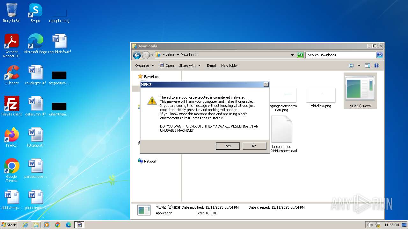
Task: Go back in Downloads explorer window
Action: point(137,55)
